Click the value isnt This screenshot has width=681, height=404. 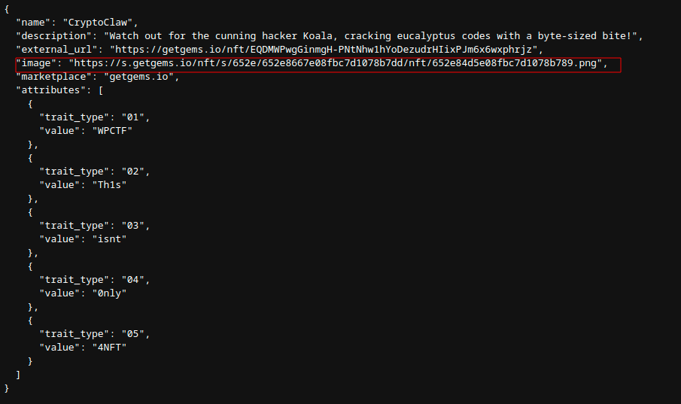(x=109, y=239)
